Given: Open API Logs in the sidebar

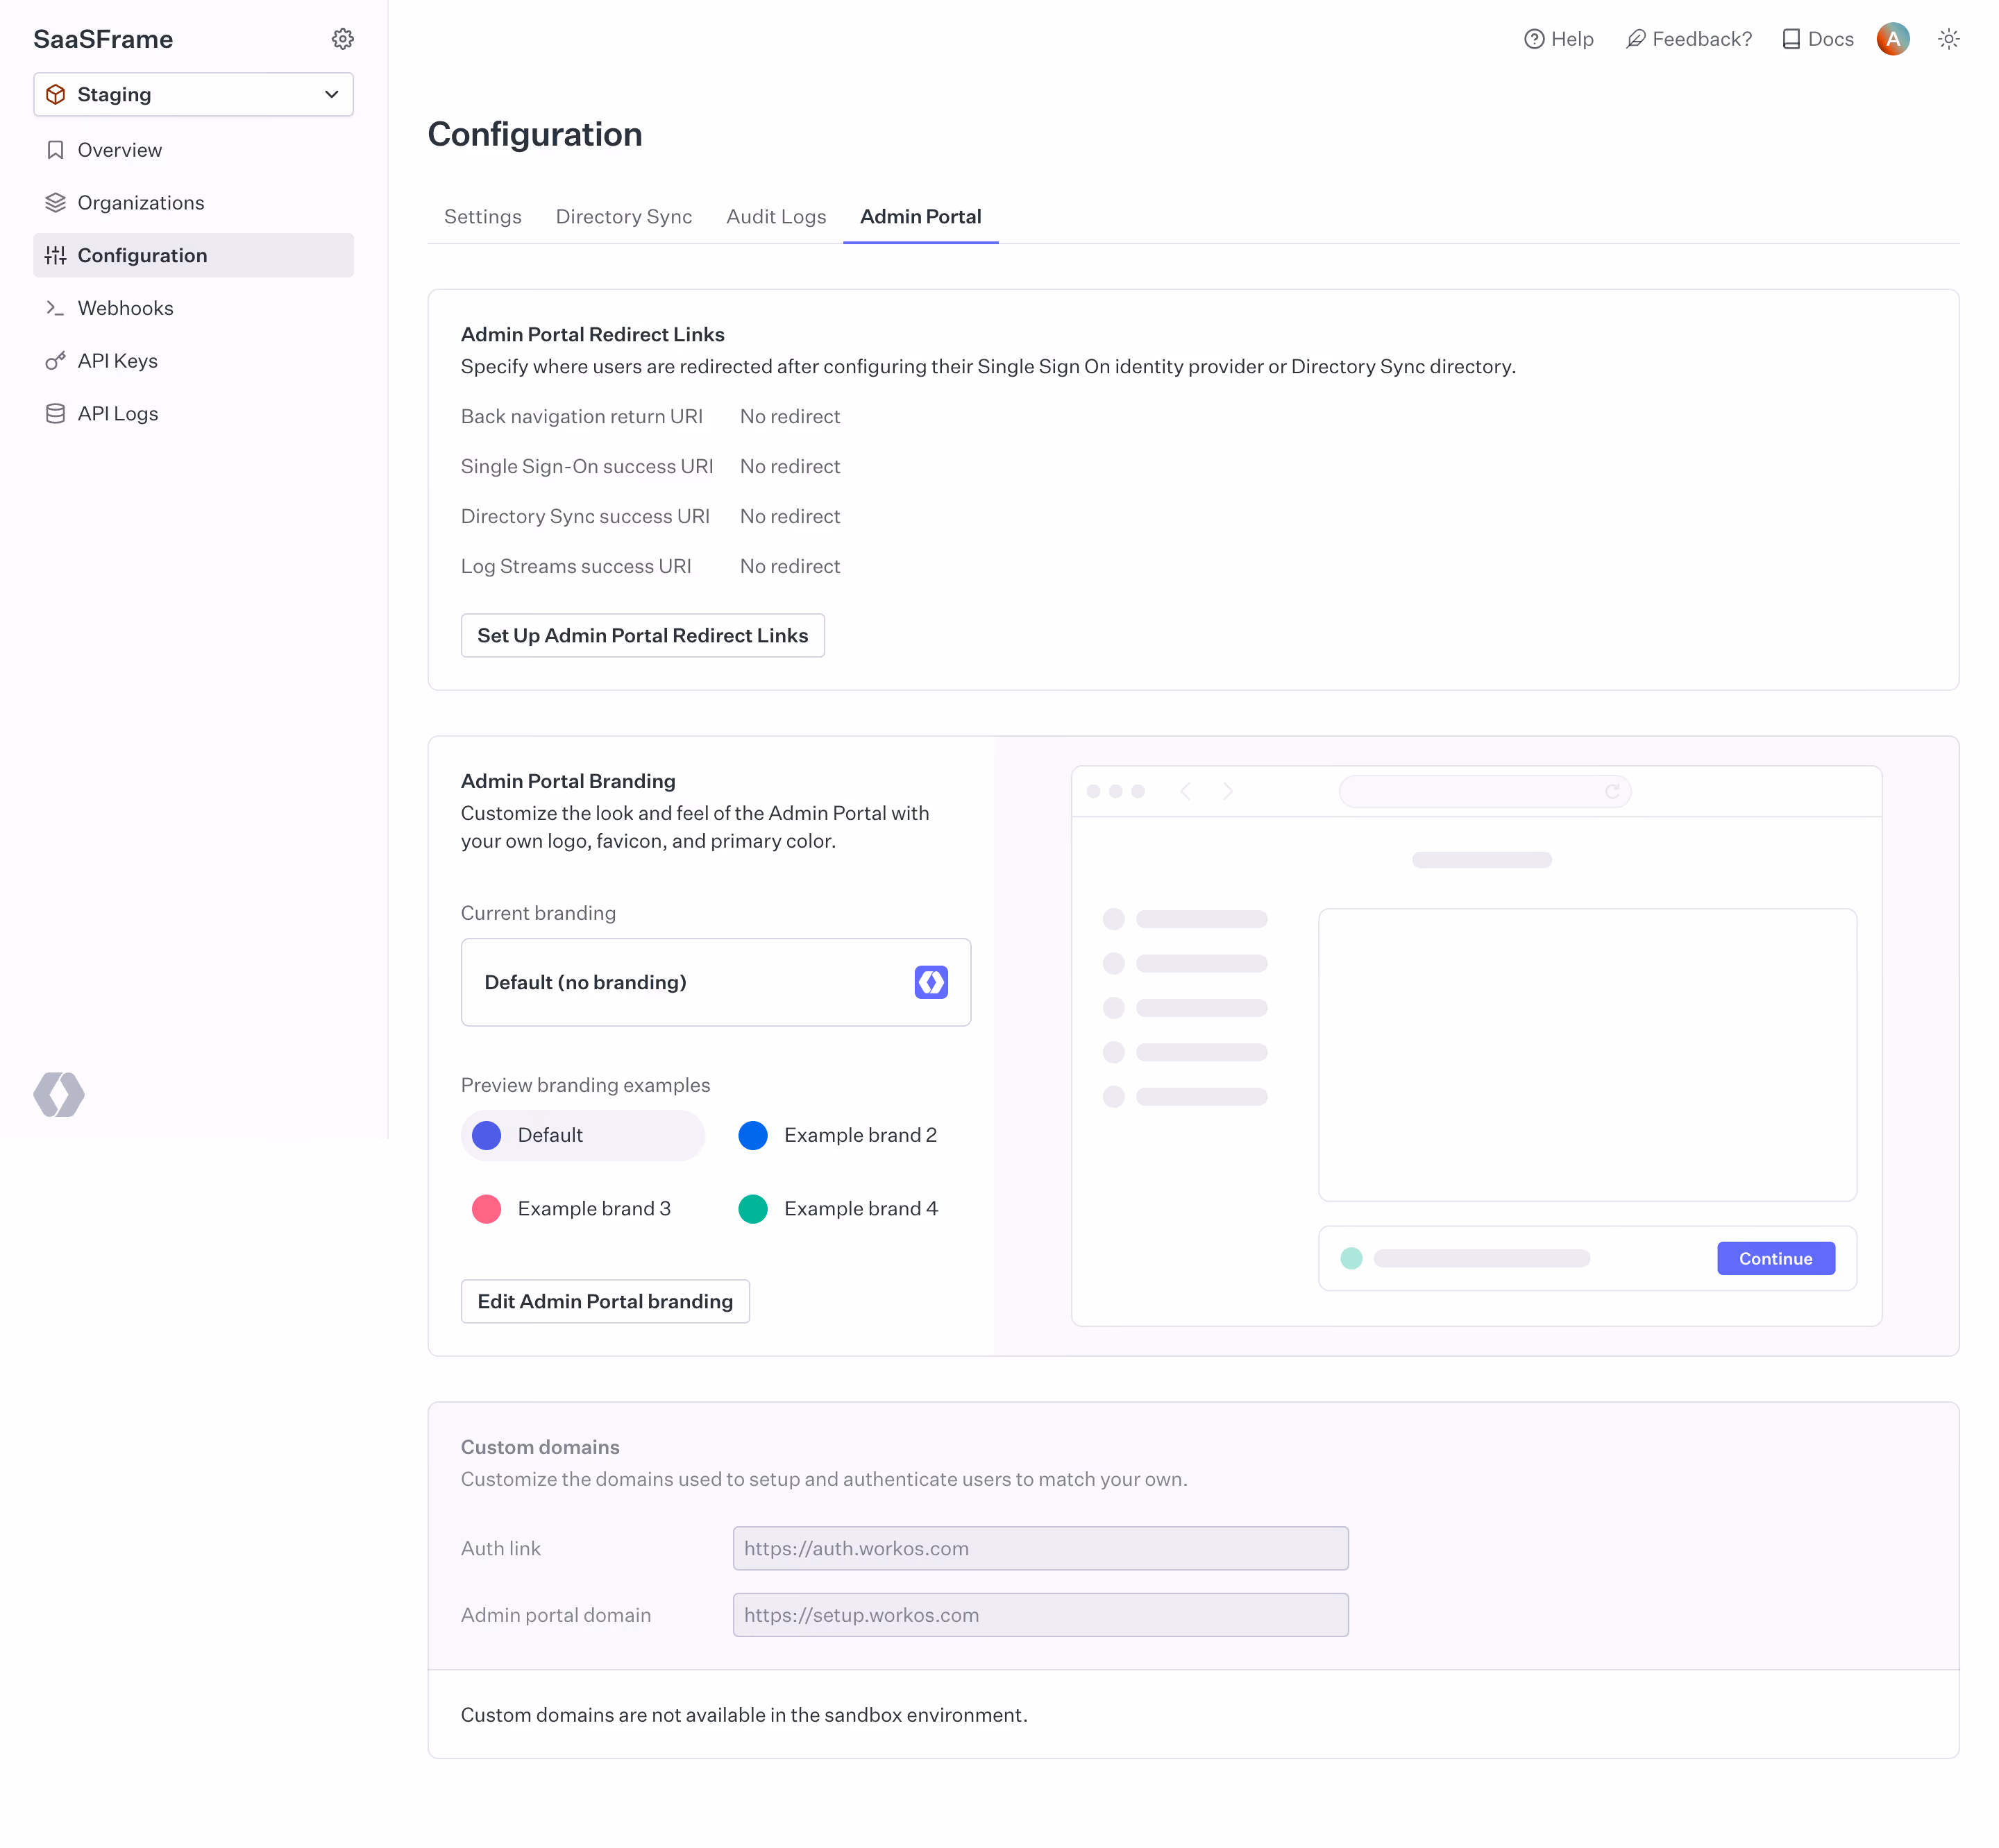Looking at the screenshot, I should click(193, 414).
